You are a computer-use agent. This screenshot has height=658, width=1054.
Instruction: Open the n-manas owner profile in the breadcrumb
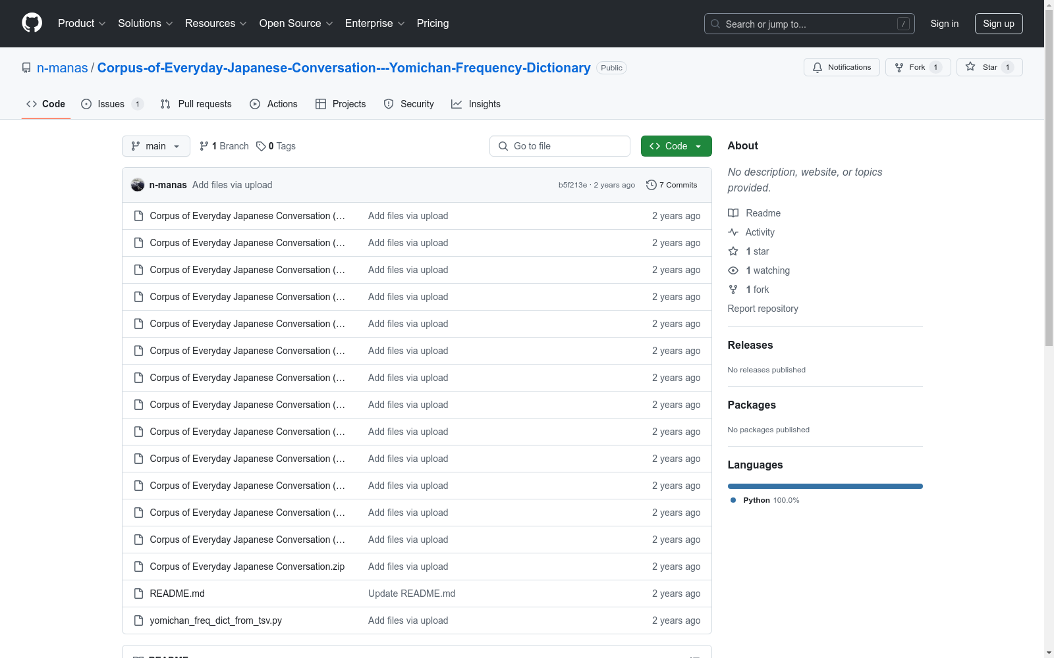(63, 68)
